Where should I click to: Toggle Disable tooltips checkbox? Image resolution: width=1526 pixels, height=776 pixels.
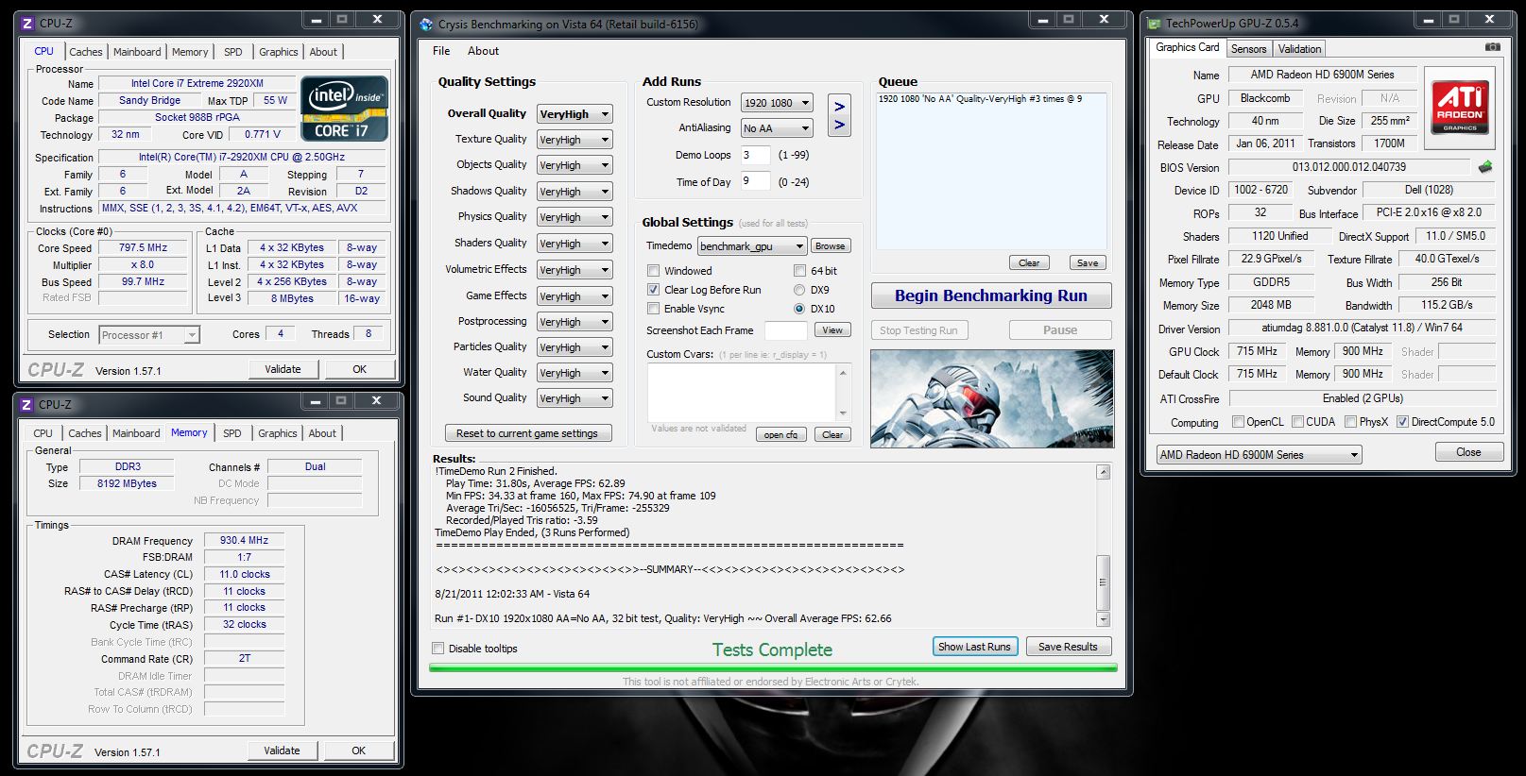(437, 649)
